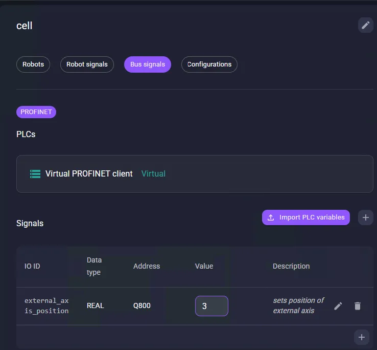The height and width of the screenshot is (350, 377).
Task: Click the Virtual status label
Action: pos(153,174)
